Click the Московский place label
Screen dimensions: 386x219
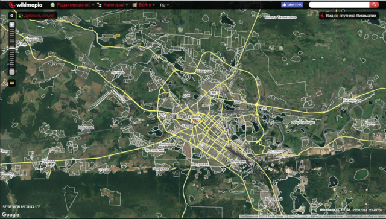(155, 150)
